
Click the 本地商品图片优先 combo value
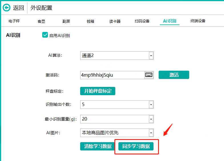[100, 133]
